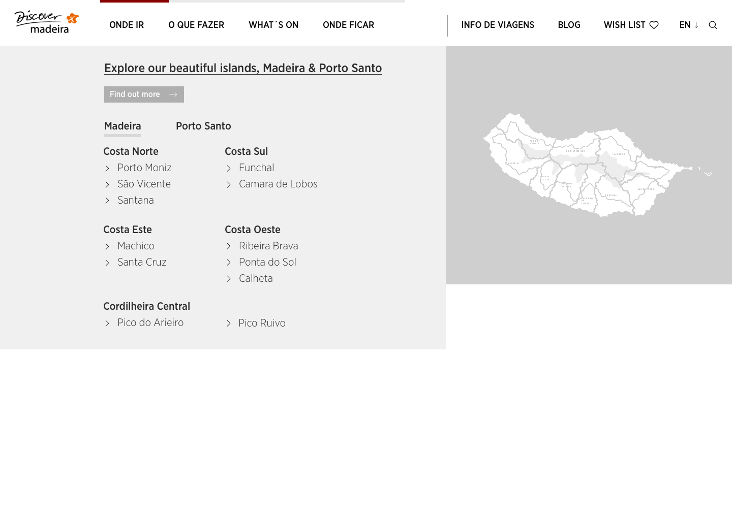
Task: Select the Madeira tab
Action: 123,126
